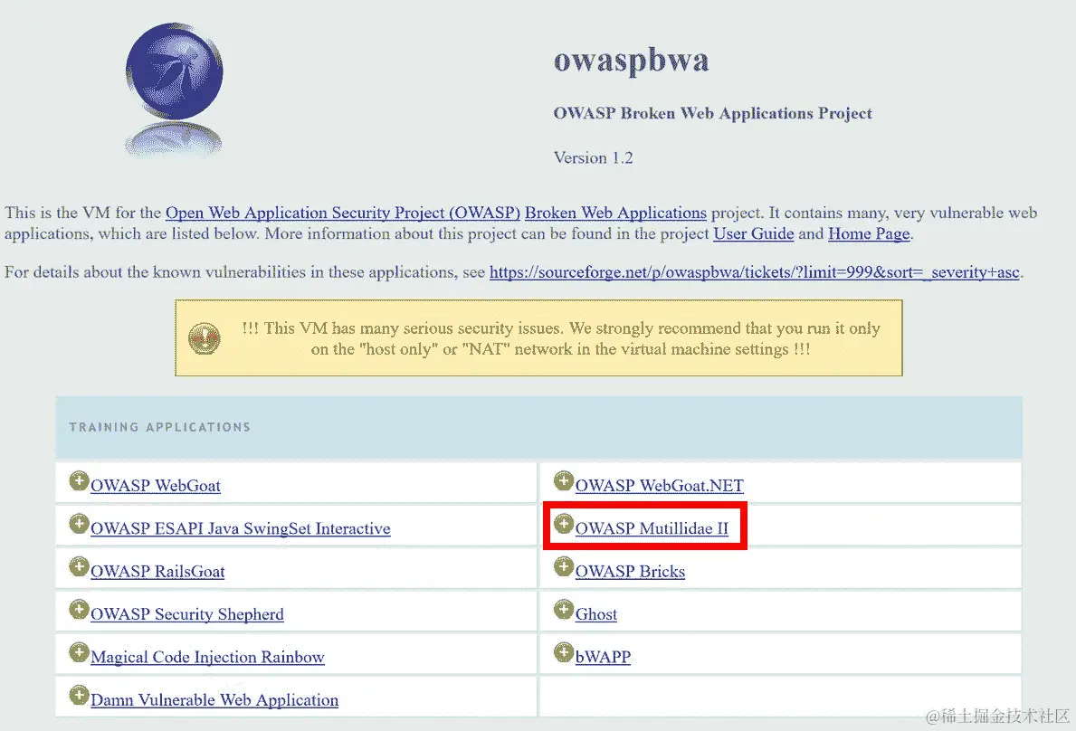1076x731 pixels.
Task: Open the Magical Code Injection Rainbow link
Action: pos(208,657)
